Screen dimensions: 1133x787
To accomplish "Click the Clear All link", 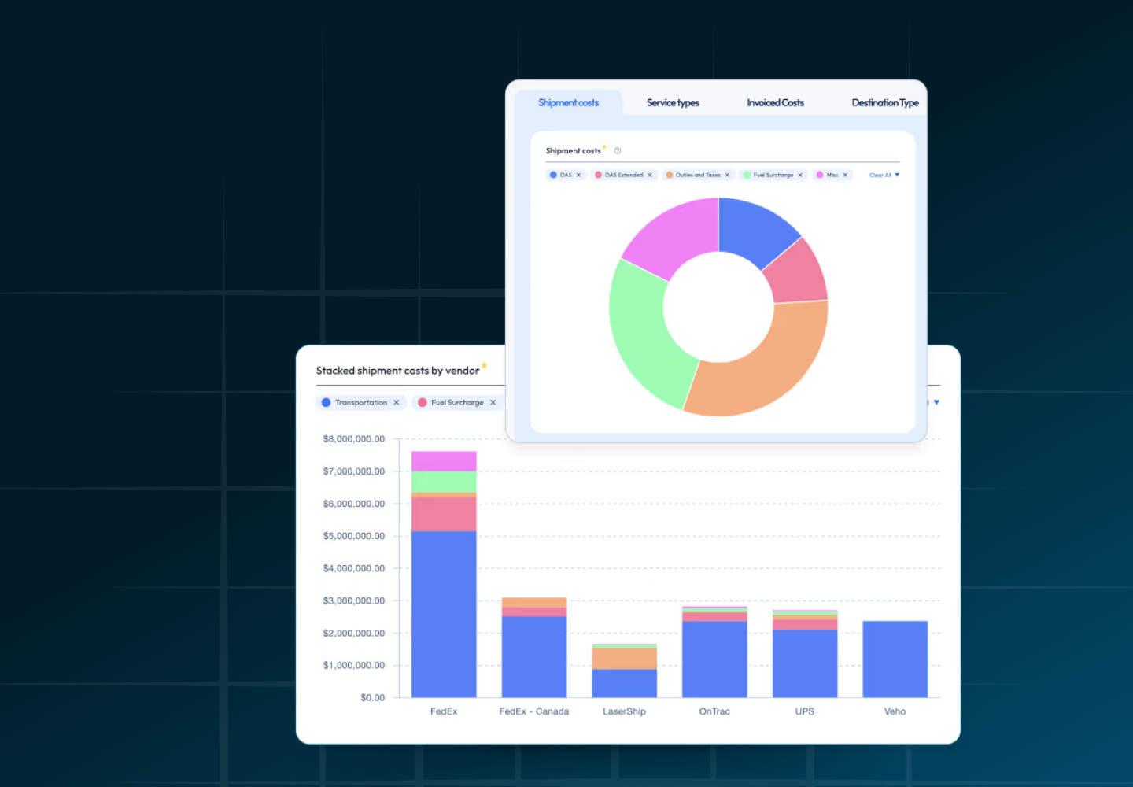I will tap(880, 175).
